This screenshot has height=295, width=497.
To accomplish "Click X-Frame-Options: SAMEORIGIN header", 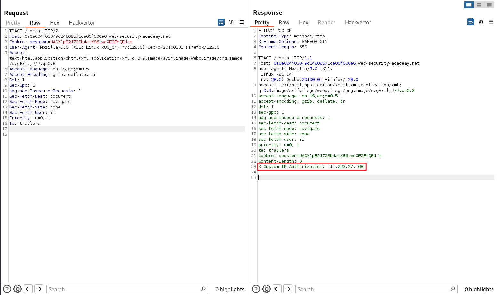I will (x=293, y=42).
